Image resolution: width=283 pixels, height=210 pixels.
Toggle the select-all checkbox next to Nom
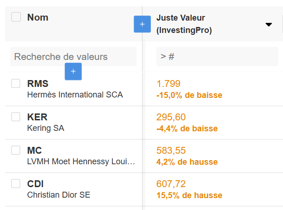pyautogui.click(x=16, y=17)
